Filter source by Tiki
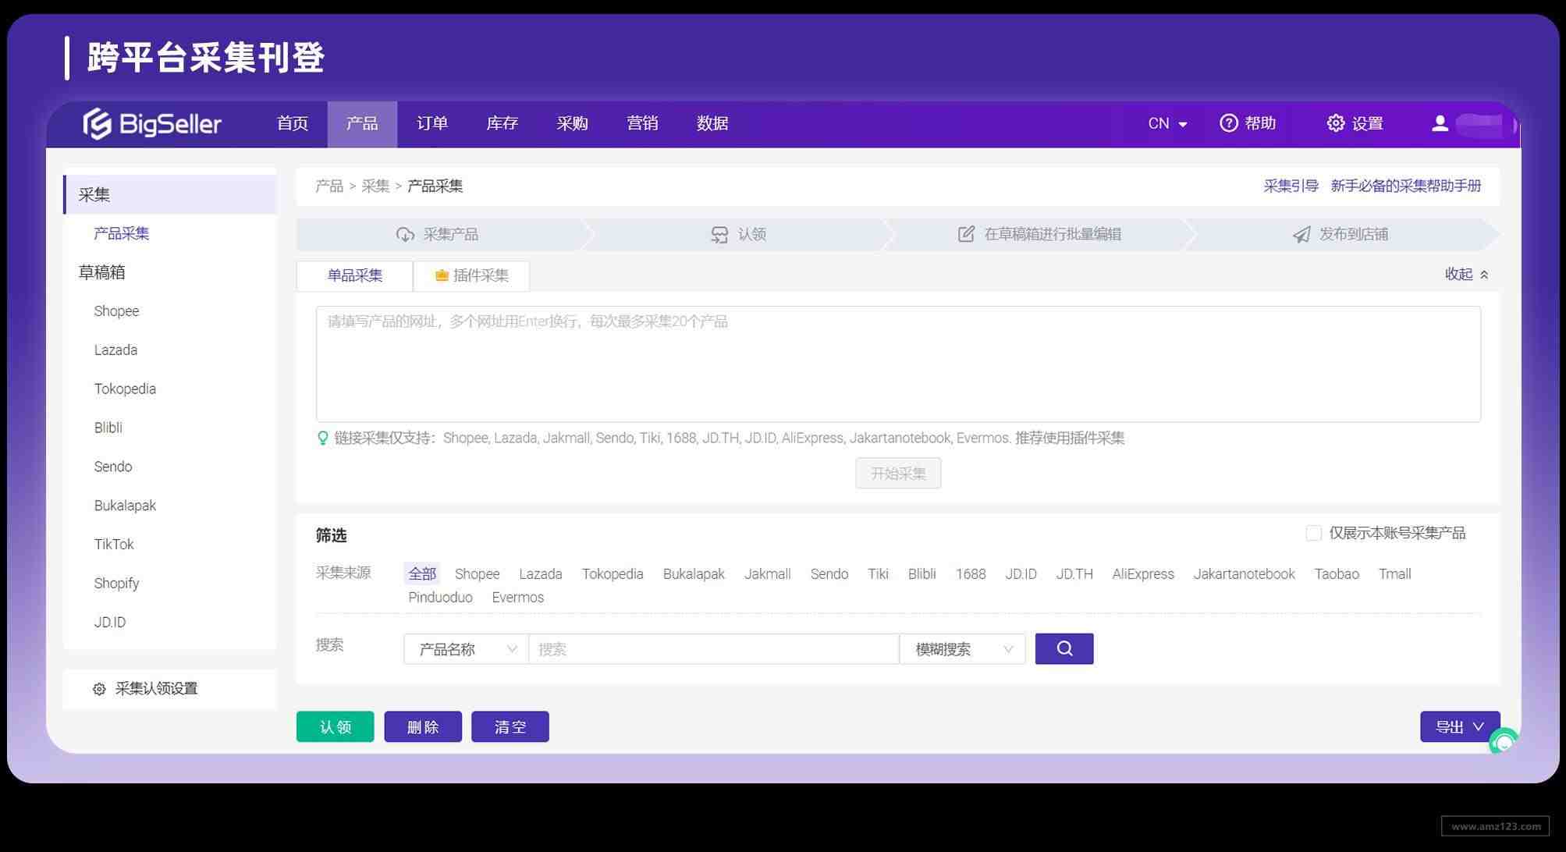Image resolution: width=1566 pixels, height=852 pixels. 878,574
